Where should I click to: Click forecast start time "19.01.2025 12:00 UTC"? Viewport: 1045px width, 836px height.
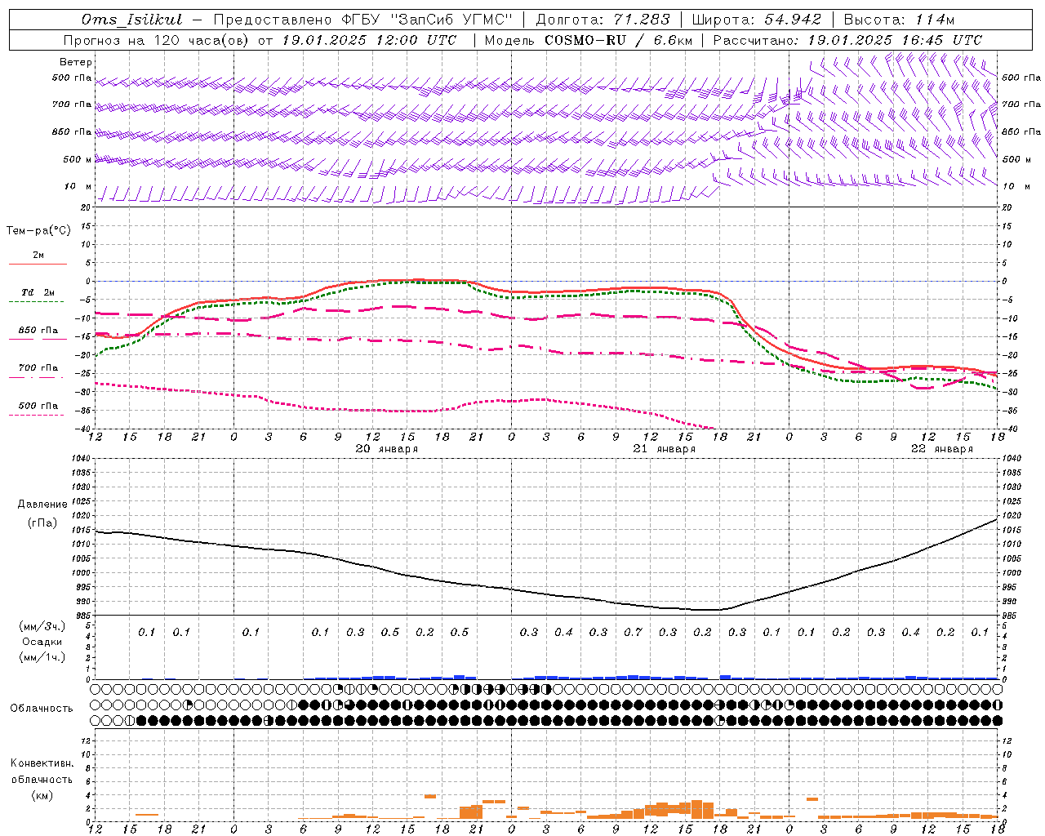click(x=369, y=40)
